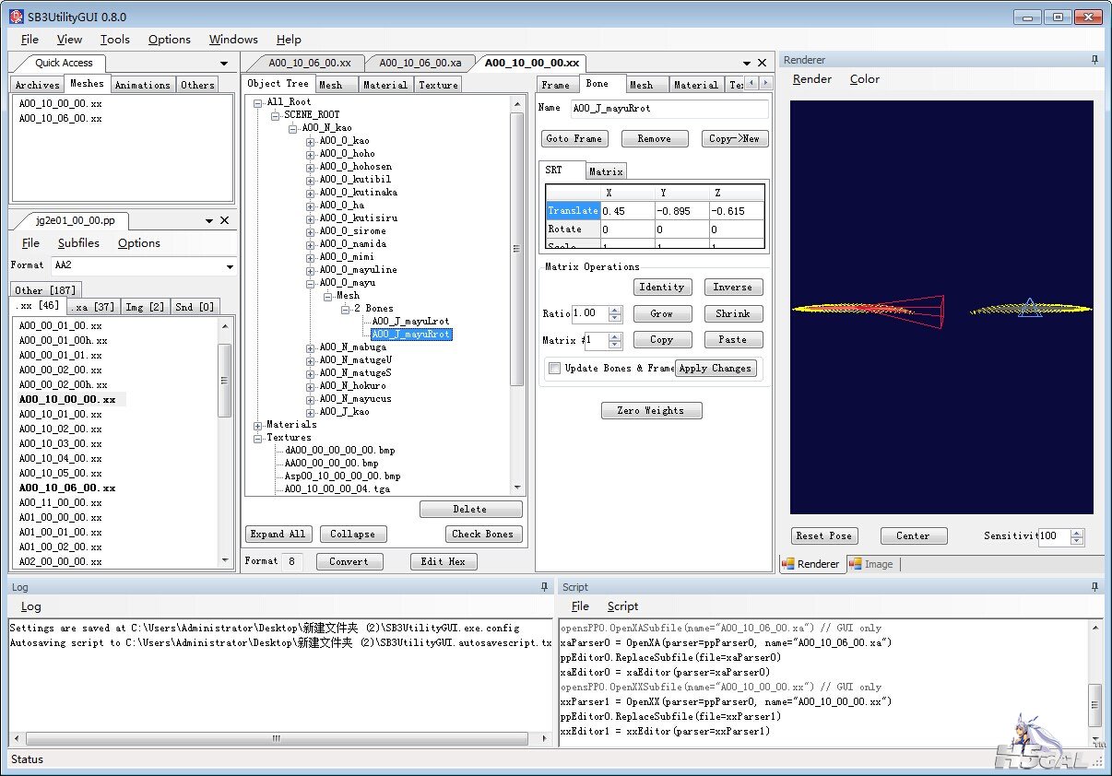Increase the Ratio value with the up stepper

point(616,310)
